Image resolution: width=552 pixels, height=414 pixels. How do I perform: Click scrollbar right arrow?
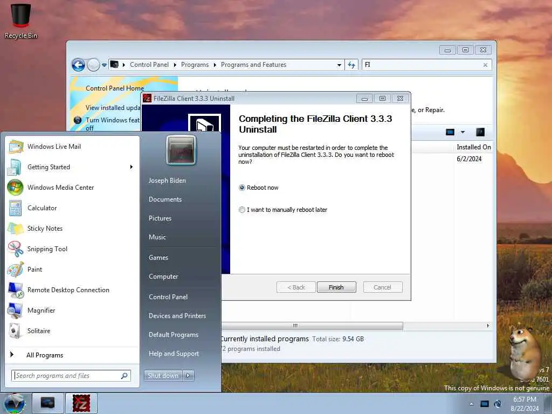[488, 326]
